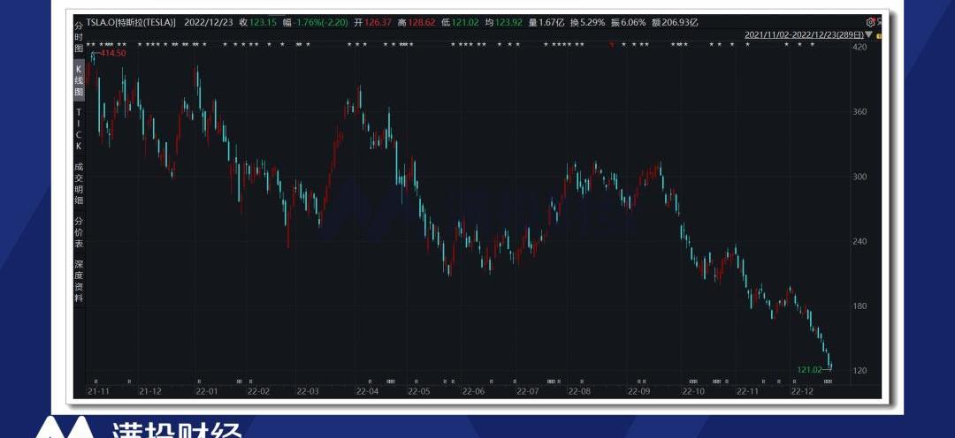Open the 分价表 tab
This screenshot has height=438, width=955.
(79, 232)
